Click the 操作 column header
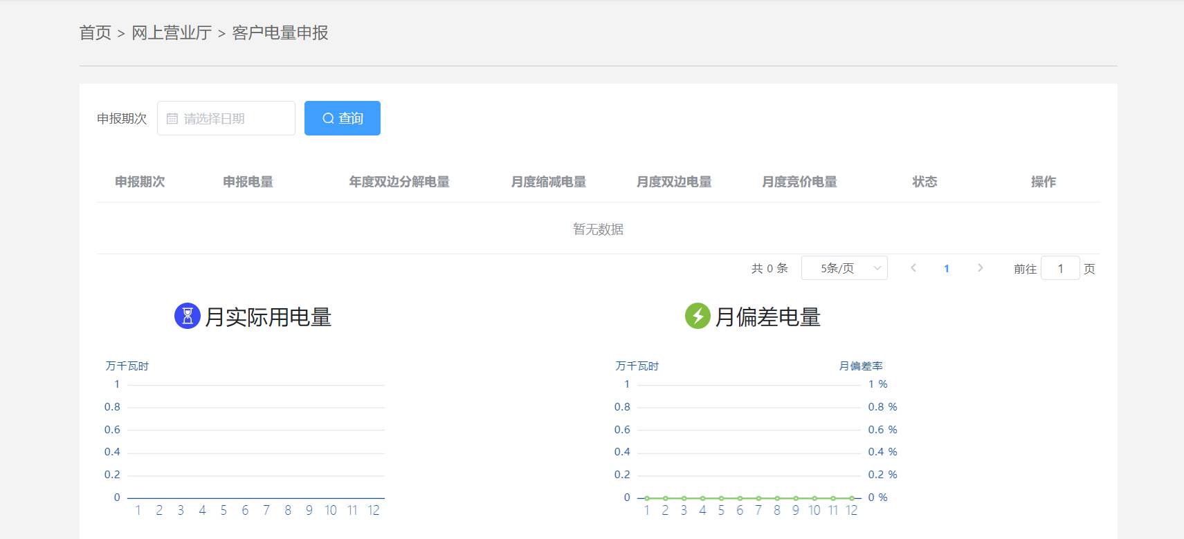1184x539 pixels. coord(1044,182)
